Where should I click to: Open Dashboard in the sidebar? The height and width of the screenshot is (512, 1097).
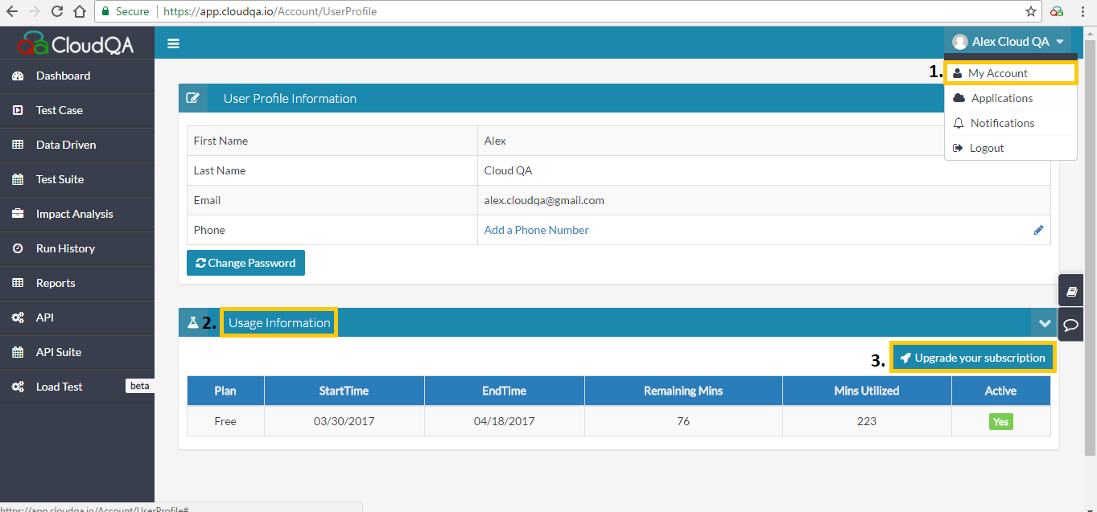tap(77, 76)
